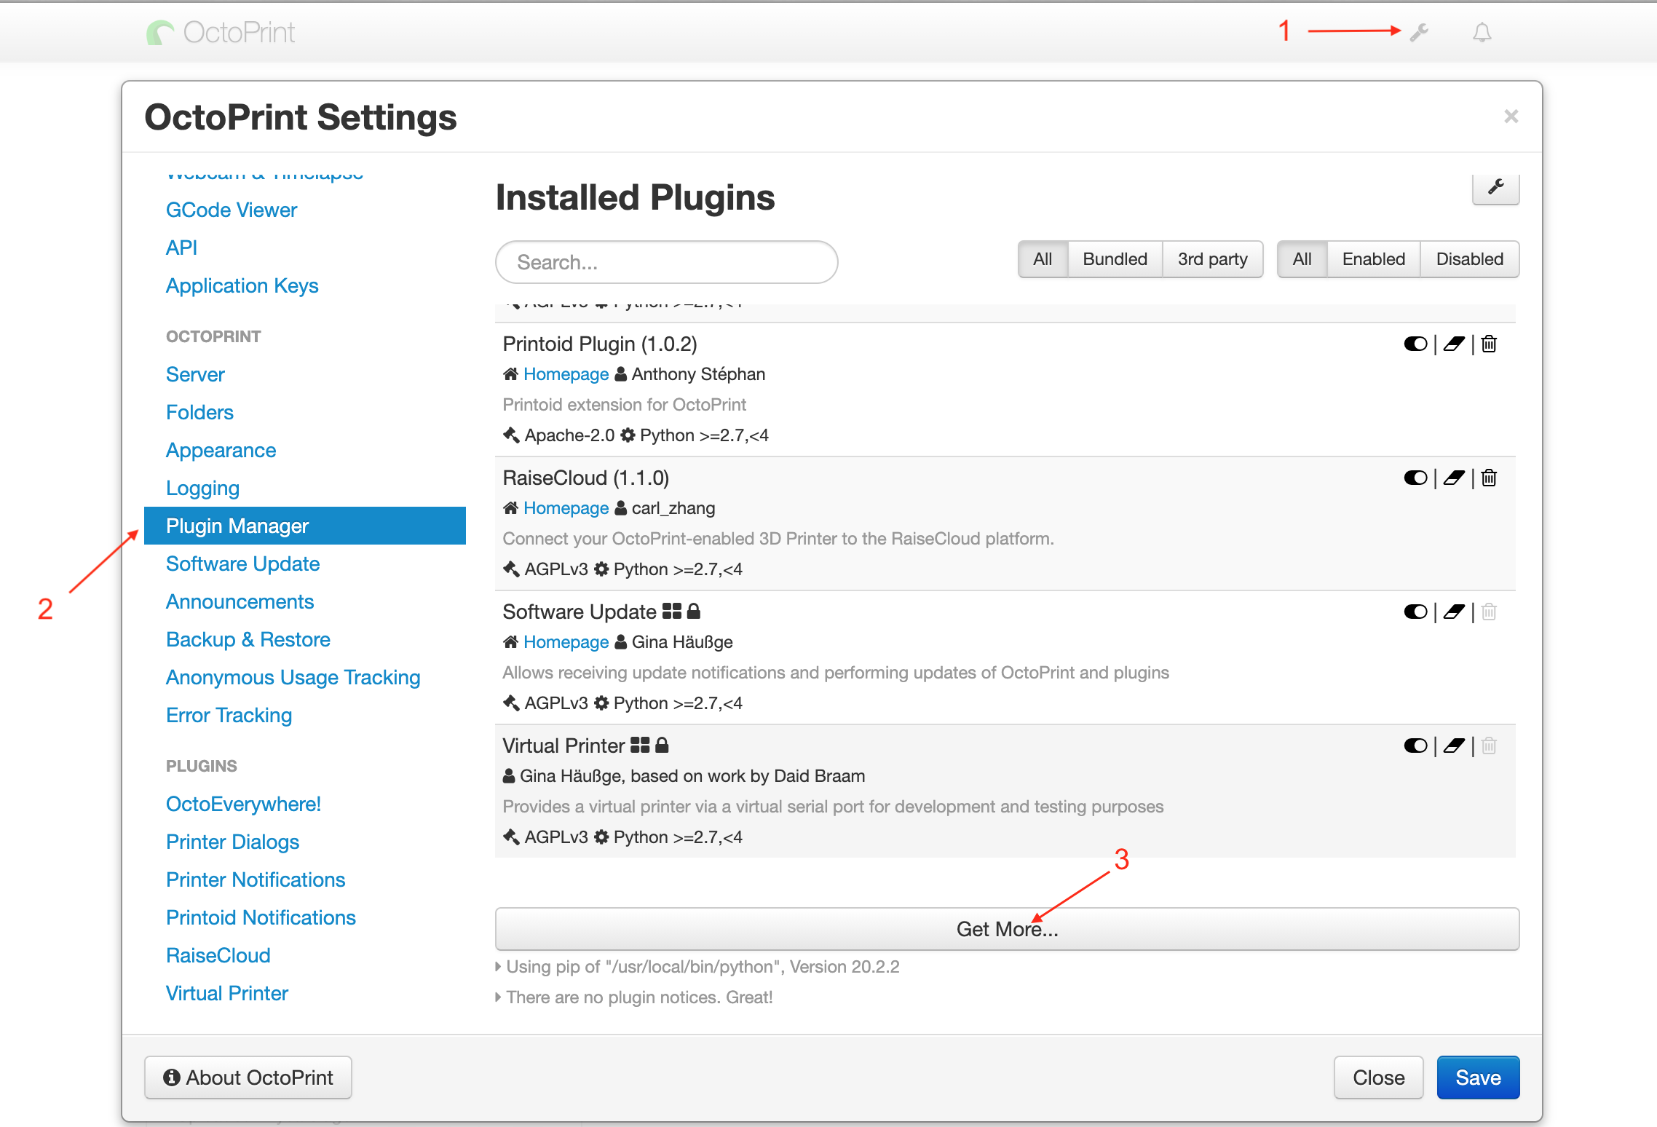Toggle Virtual Printer plugin enabled state

point(1415,746)
